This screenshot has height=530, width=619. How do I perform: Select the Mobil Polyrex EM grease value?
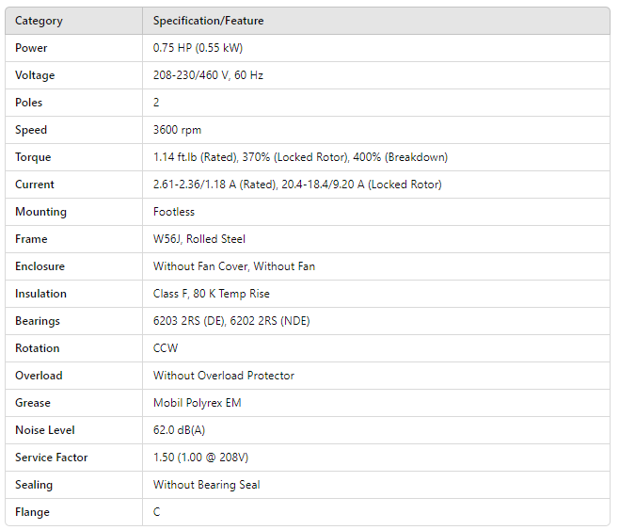click(196, 403)
